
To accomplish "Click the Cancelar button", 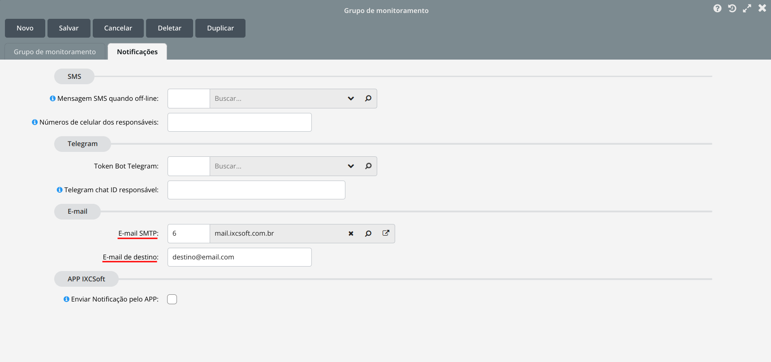I will pos(118,28).
